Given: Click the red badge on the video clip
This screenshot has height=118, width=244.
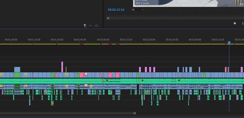Looking at the screenshot, I should (x=86, y=74).
